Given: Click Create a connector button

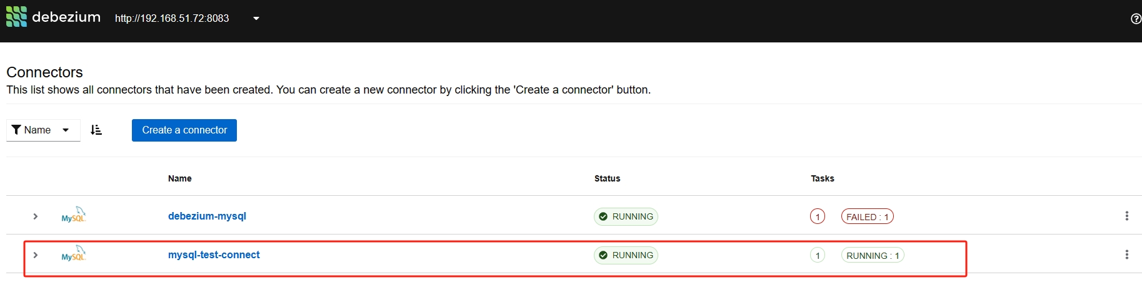Looking at the screenshot, I should coord(184,130).
